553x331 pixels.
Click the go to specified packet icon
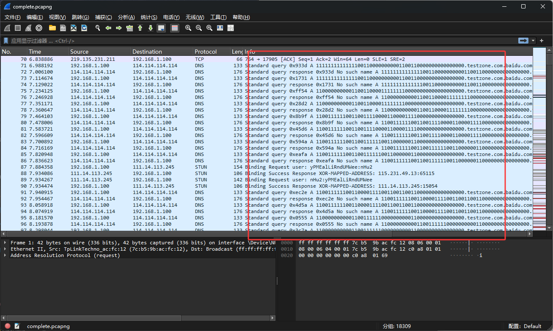click(x=129, y=28)
